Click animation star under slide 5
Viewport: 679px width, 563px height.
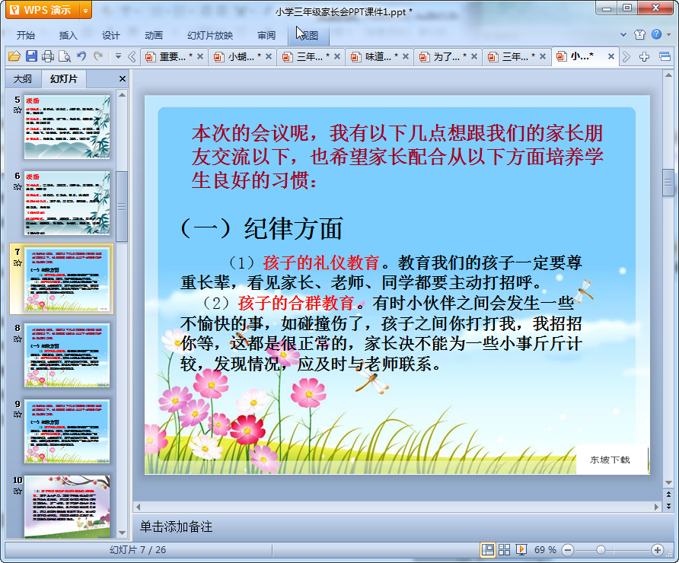18,110
